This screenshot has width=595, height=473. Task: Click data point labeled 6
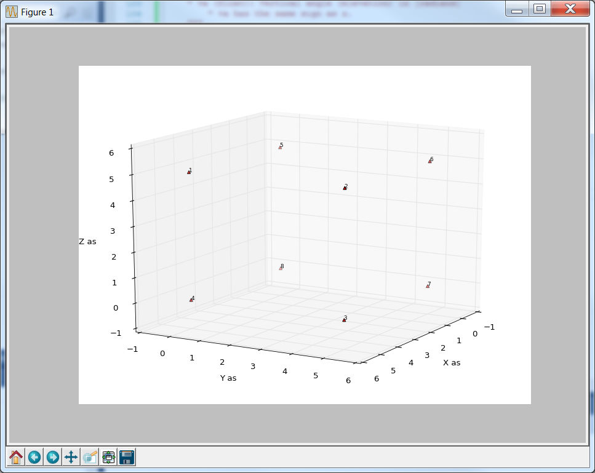pyautogui.click(x=430, y=161)
